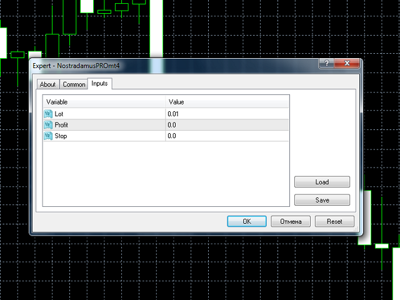This screenshot has width=400, height=300.
Task: Select the Lot variable name
Action: coord(59,114)
